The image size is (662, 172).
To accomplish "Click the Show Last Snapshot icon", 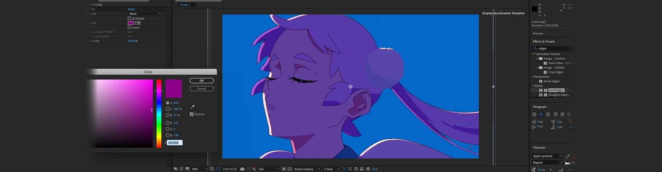I will (x=248, y=169).
